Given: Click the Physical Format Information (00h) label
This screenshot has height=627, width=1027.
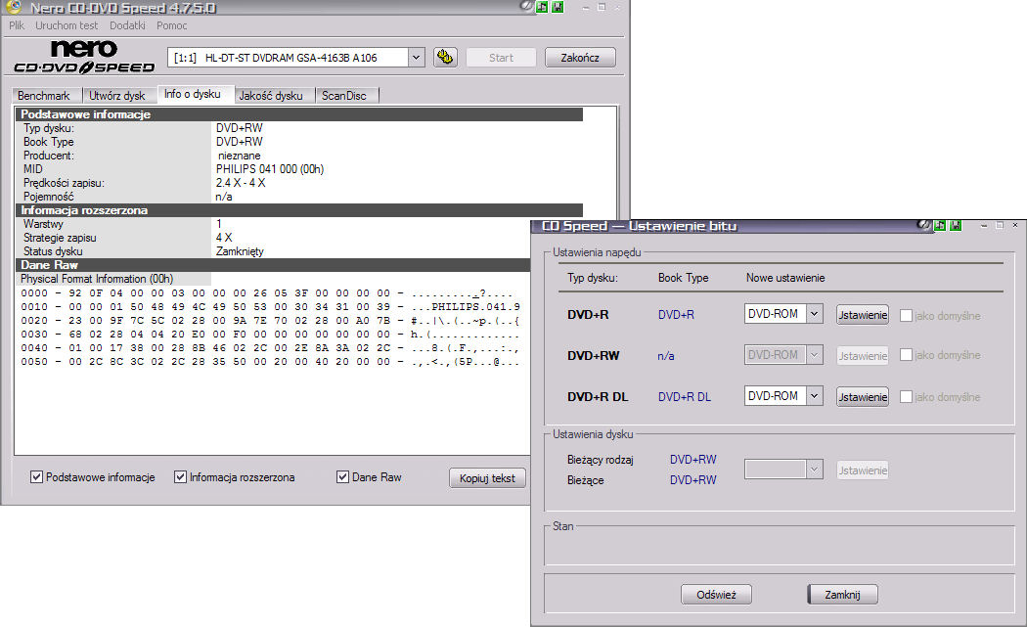Looking at the screenshot, I should pos(97,279).
